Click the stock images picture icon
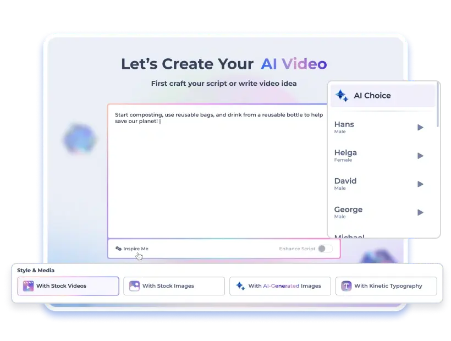451x341 pixels. (134, 286)
